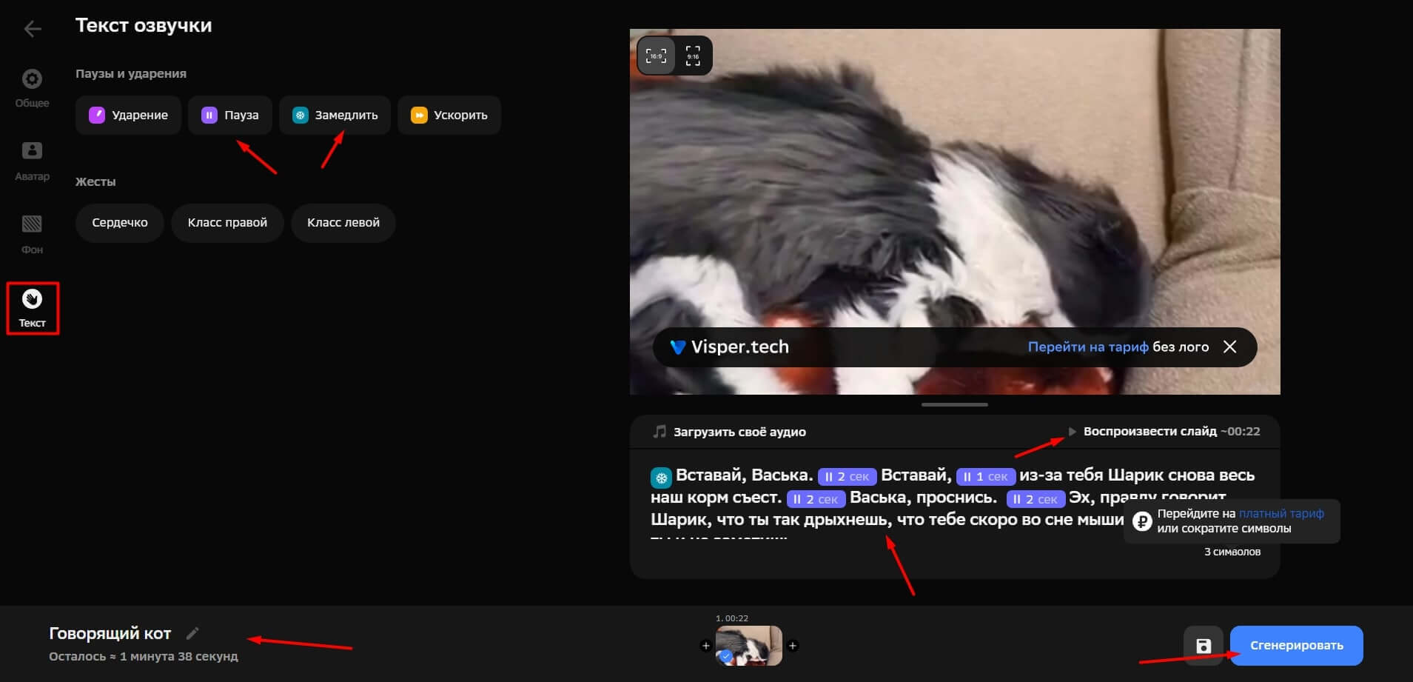Add the Класс правой gesture
This screenshot has height=682, width=1413.
coord(227,223)
